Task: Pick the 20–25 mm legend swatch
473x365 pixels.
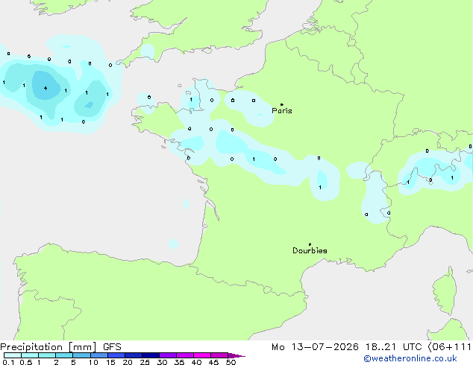Action: pos(133,355)
